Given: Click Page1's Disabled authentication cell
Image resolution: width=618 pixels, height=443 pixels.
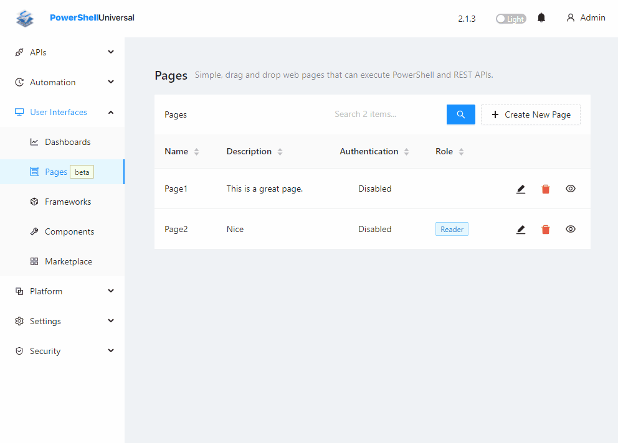Looking at the screenshot, I should [x=375, y=189].
